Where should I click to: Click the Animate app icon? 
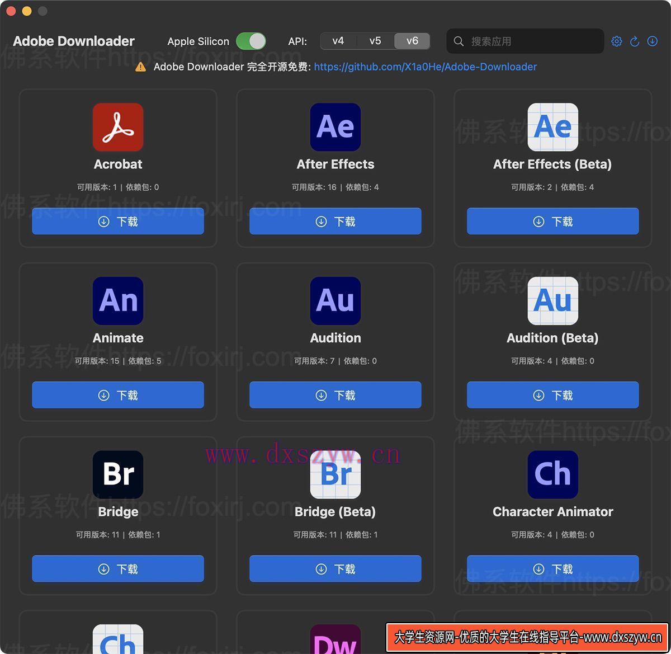click(x=118, y=301)
